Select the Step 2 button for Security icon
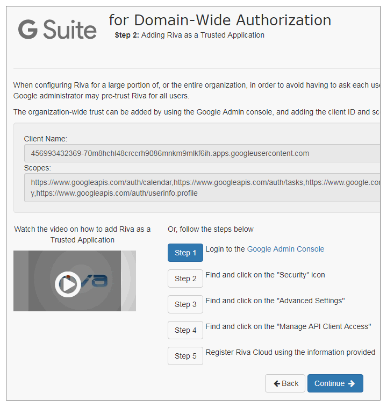The image size is (387, 407). [185, 279]
